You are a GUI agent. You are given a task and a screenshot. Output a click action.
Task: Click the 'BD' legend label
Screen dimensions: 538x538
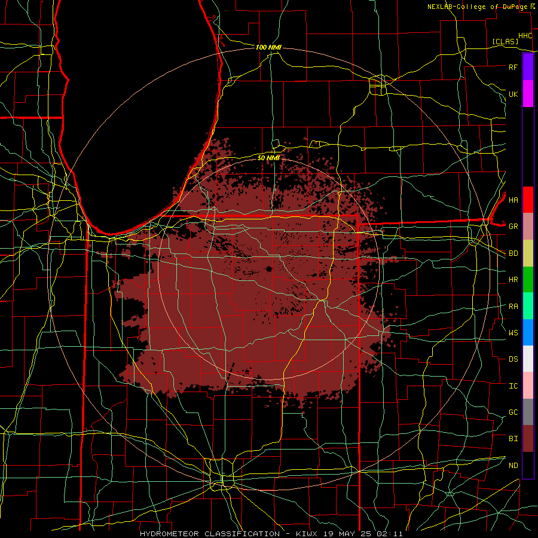pyautogui.click(x=513, y=253)
